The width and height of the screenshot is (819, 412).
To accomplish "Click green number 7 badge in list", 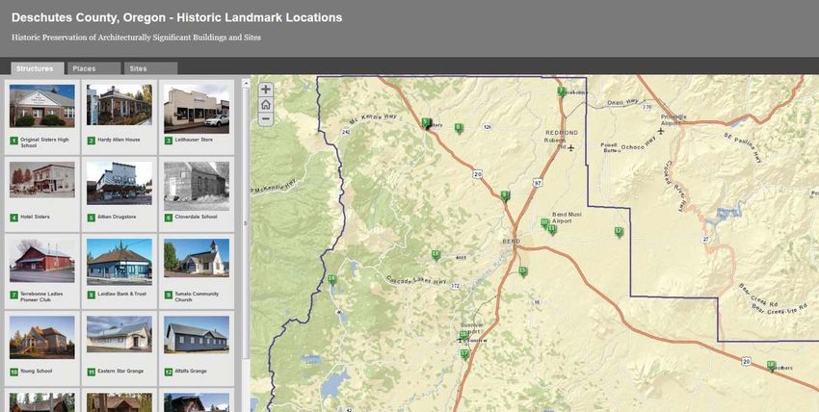I will click(13, 296).
